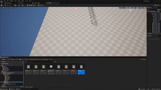Screen dimensions: 161x90
Task: Open Derived Data in the status bar
Action: tap(142, 89)
